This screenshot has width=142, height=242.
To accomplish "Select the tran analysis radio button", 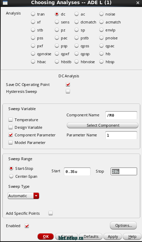I will tap(33, 14).
